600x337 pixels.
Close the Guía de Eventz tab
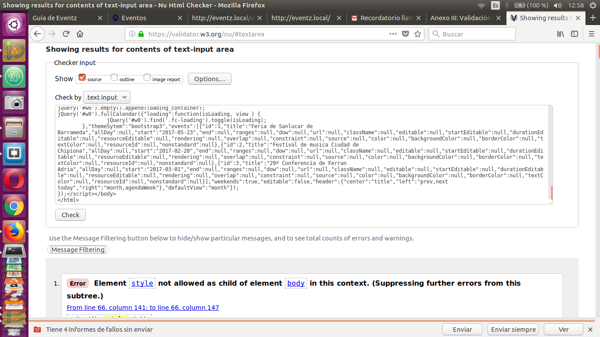pos(100,18)
